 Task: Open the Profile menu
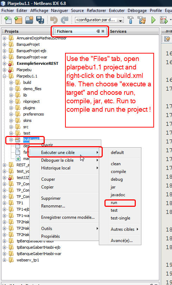coord(156,11)
